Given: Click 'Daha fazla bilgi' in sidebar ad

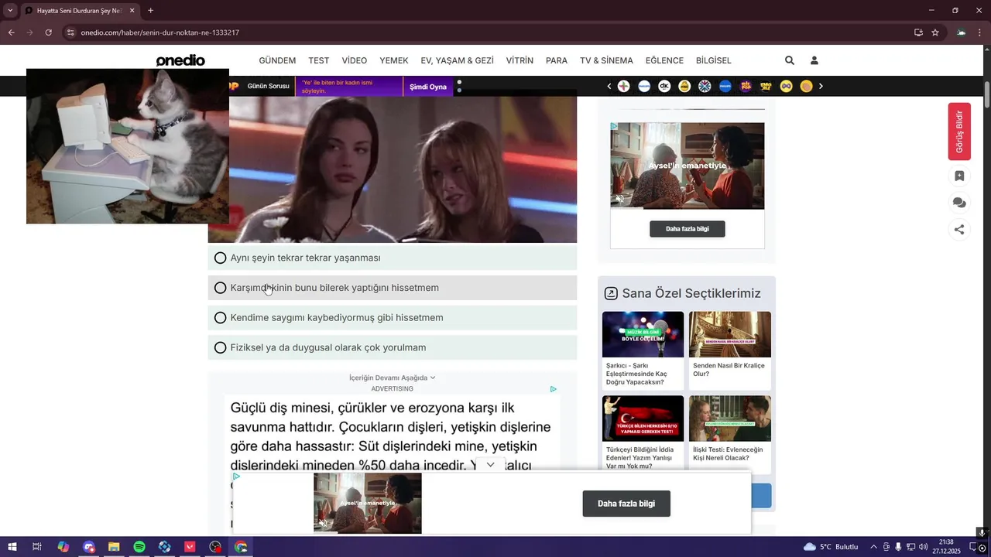Looking at the screenshot, I should [688, 229].
